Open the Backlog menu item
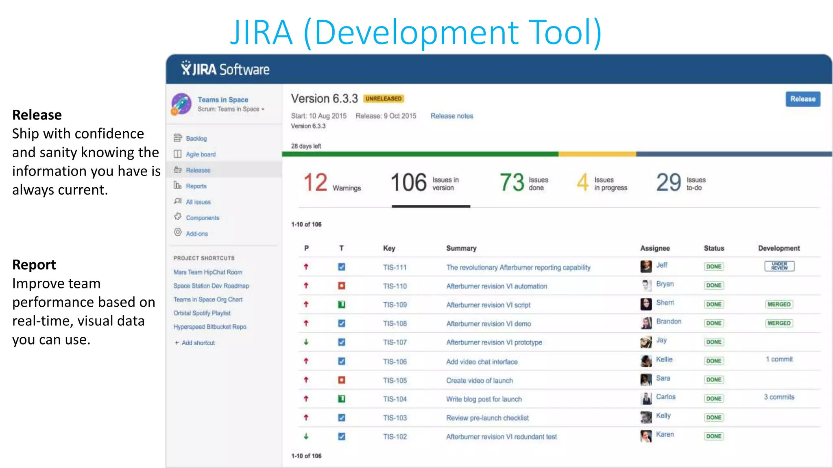This screenshot has height=468, width=833. click(x=196, y=139)
